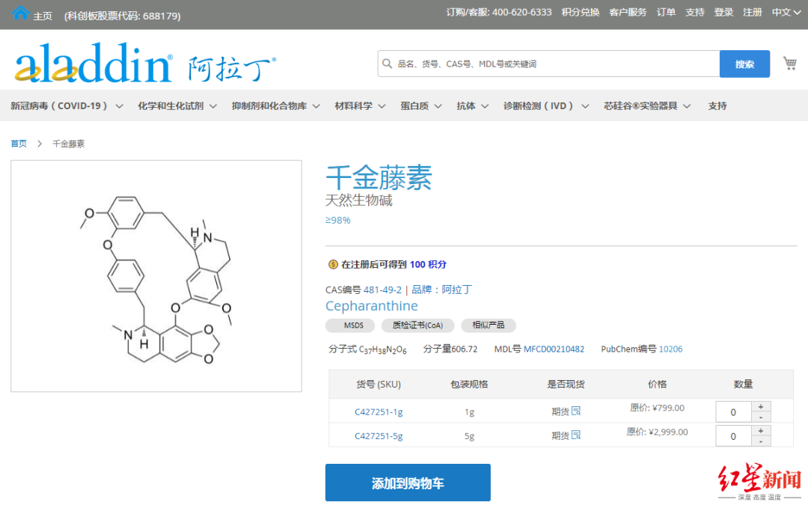
Task: Click 分子量606.72 text
Action: click(x=450, y=349)
